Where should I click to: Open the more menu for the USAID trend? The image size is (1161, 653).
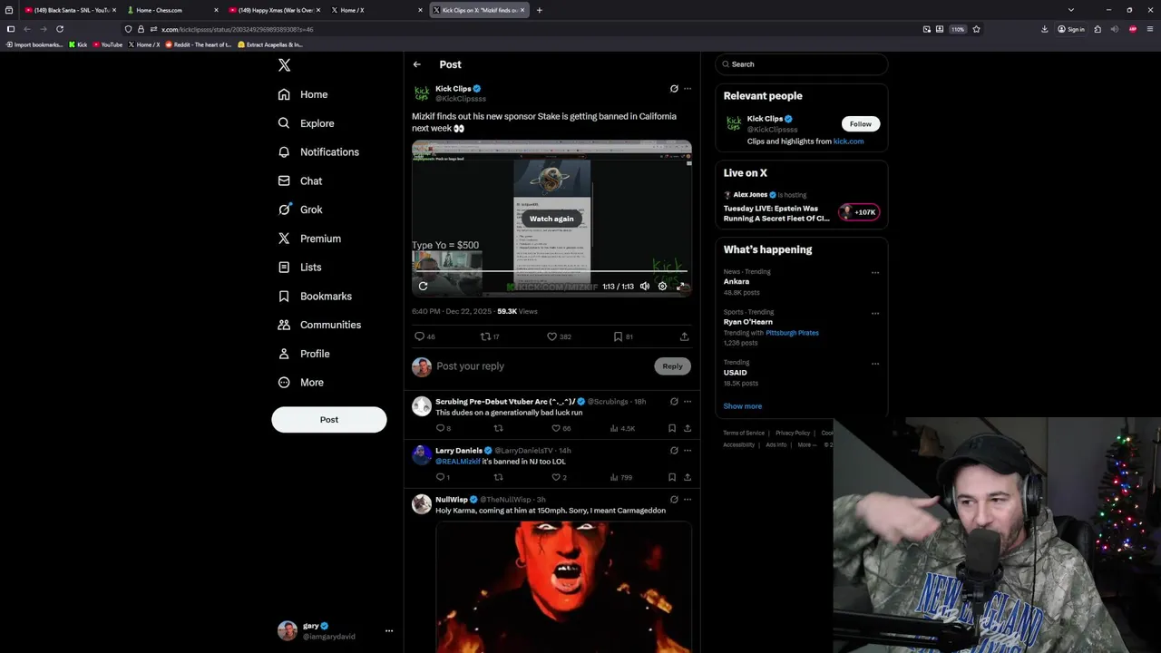(x=875, y=364)
